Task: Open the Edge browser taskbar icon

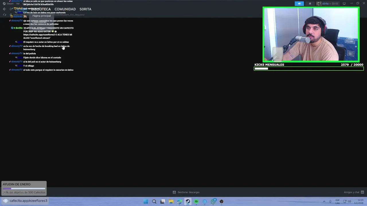Action: 179,201
